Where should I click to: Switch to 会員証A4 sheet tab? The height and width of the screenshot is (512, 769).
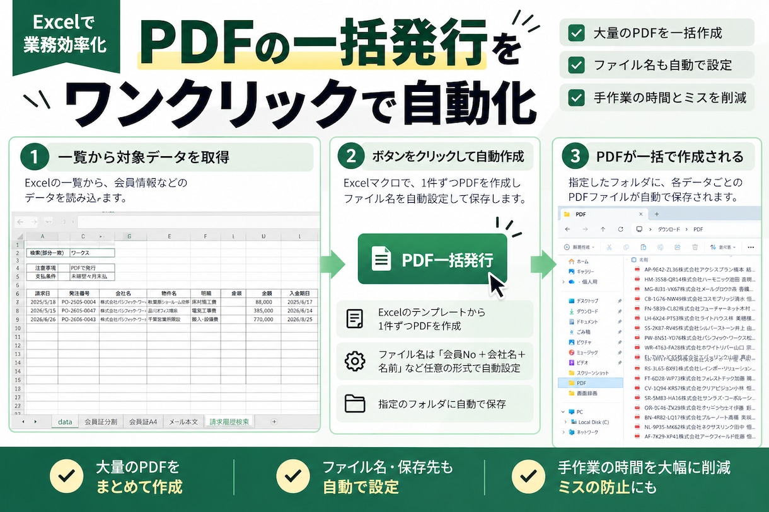point(143,422)
